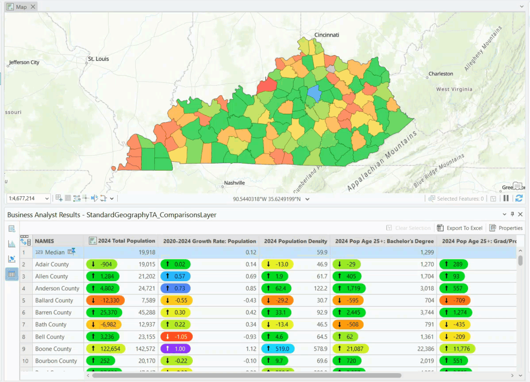Refresh the map display
This screenshot has height=382, width=530.
pos(518,198)
